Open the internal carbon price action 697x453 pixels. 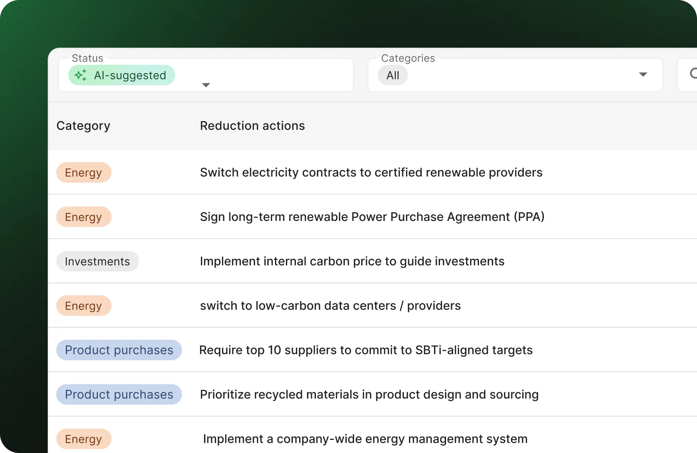pyautogui.click(x=352, y=261)
